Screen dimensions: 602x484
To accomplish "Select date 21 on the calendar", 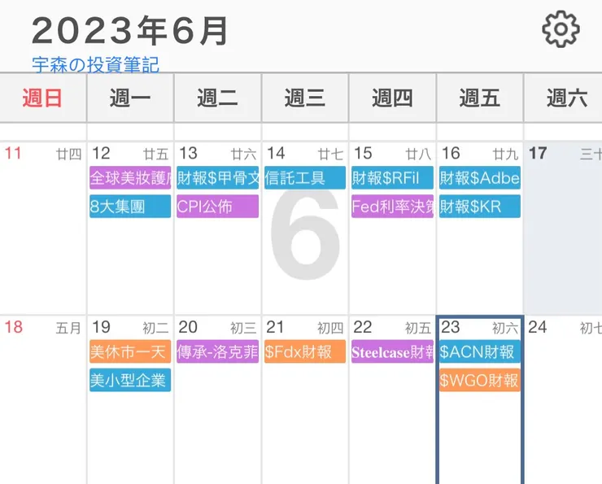I will coord(275,327).
